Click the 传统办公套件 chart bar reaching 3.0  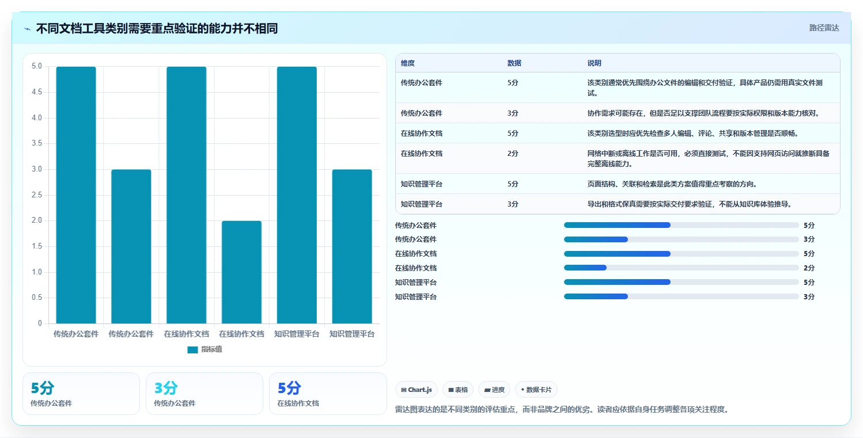[131, 246]
